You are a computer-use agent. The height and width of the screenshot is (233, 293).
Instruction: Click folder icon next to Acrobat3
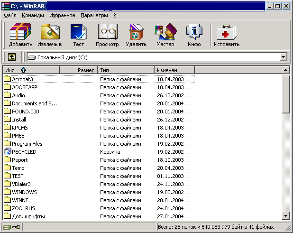(x=7, y=79)
